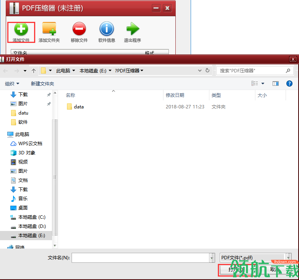Open view options dropdown arrow
The width and height of the screenshot is (299, 280).
point(263,84)
